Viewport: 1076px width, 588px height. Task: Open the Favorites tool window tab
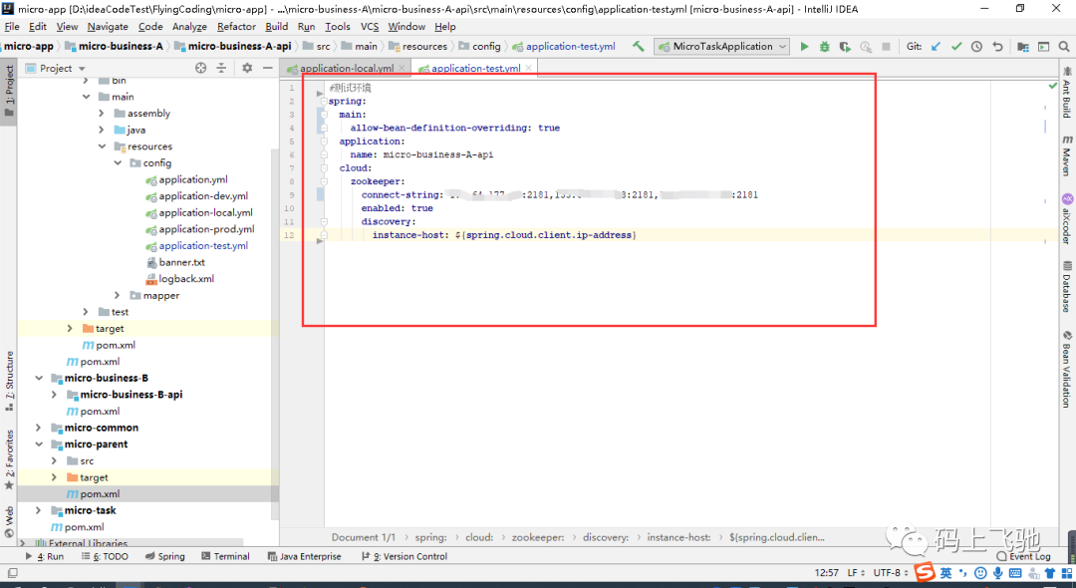(x=9, y=459)
